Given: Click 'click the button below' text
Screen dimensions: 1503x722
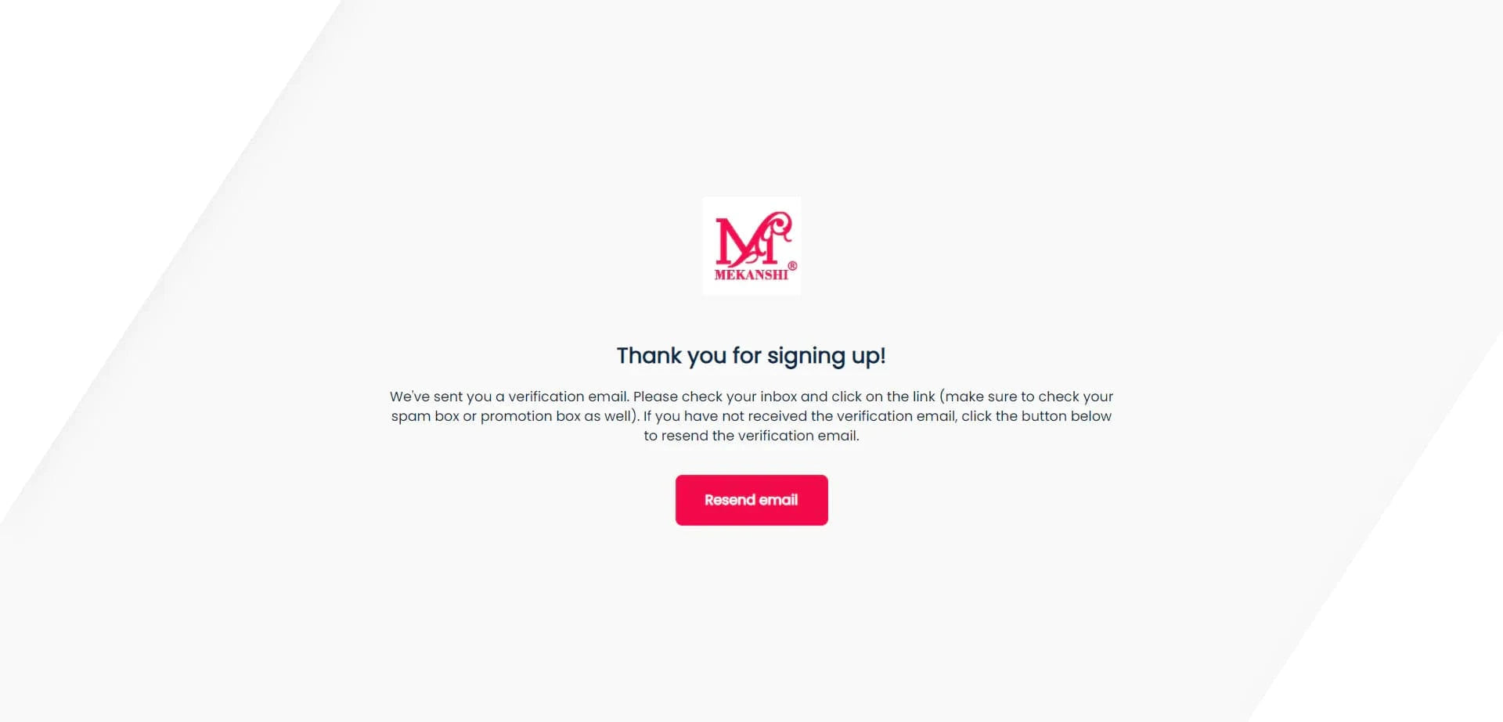Looking at the screenshot, I should pyautogui.click(x=1036, y=416).
